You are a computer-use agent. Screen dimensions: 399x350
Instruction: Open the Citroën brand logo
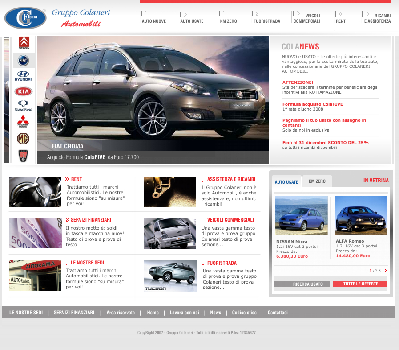[x=24, y=43]
